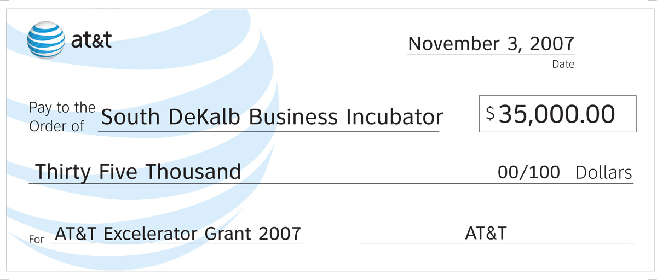Viewport: 657px width, 280px height.
Task: Click the For memo label
Action: (x=36, y=239)
